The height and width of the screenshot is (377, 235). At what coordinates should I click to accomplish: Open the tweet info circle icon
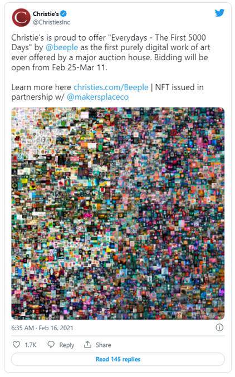click(219, 327)
